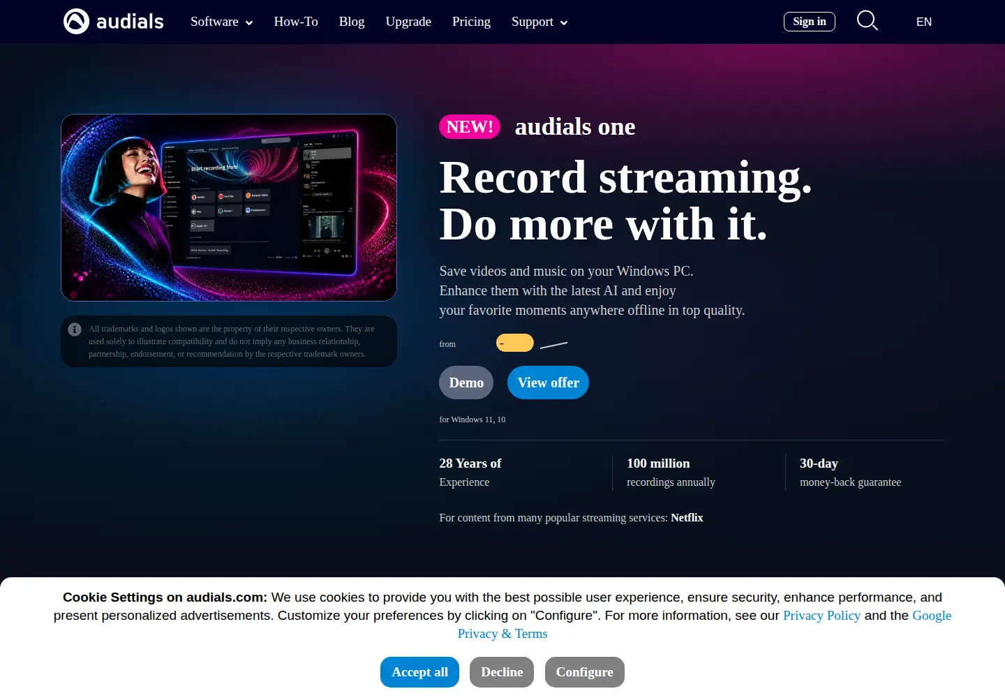The height and width of the screenshot is (698, 1005).
Task: Open the Upgrade menu item
Action: [x=408, y=22]
